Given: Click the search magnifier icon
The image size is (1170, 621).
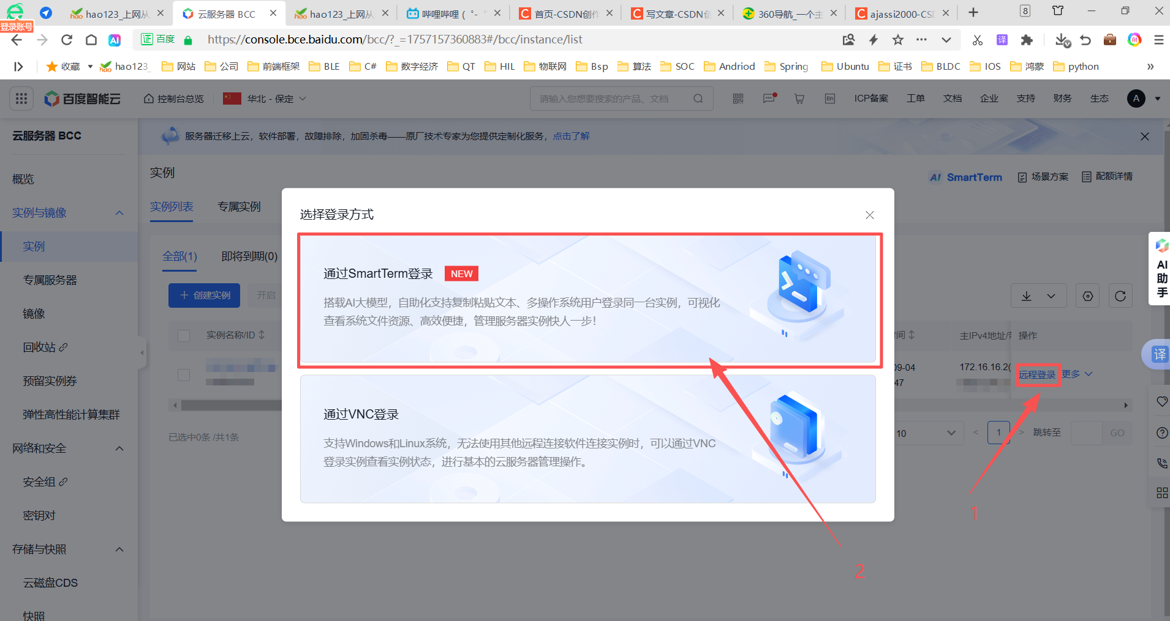Looking at the screenshot, I should 698,99.
